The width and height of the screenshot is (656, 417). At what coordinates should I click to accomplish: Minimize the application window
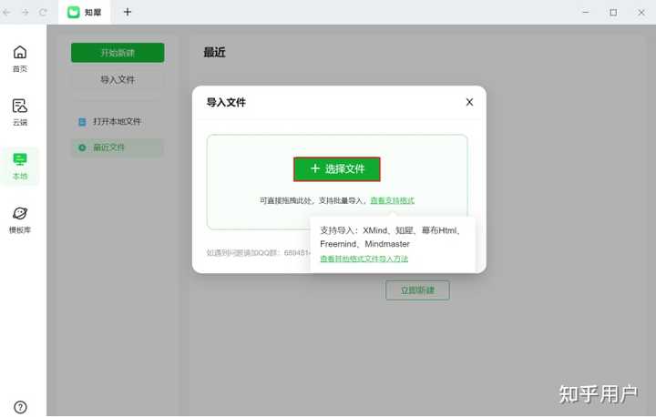(586, 12)
